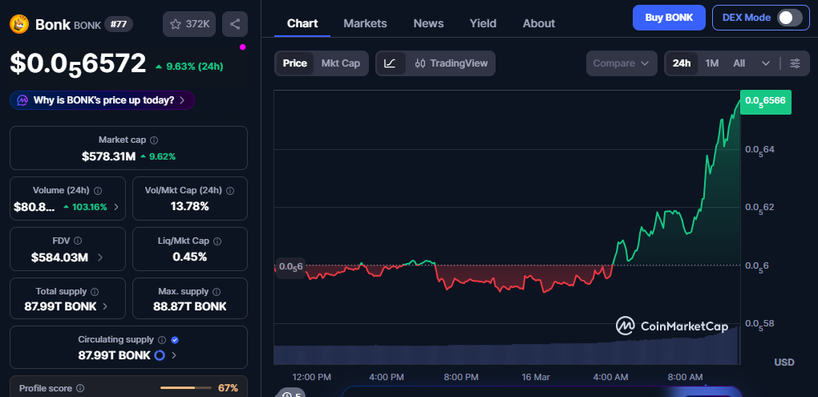This screenshot has height=397, width=818.
Task: Click the 67% profile score value
Action: click(x=228, y=388)
